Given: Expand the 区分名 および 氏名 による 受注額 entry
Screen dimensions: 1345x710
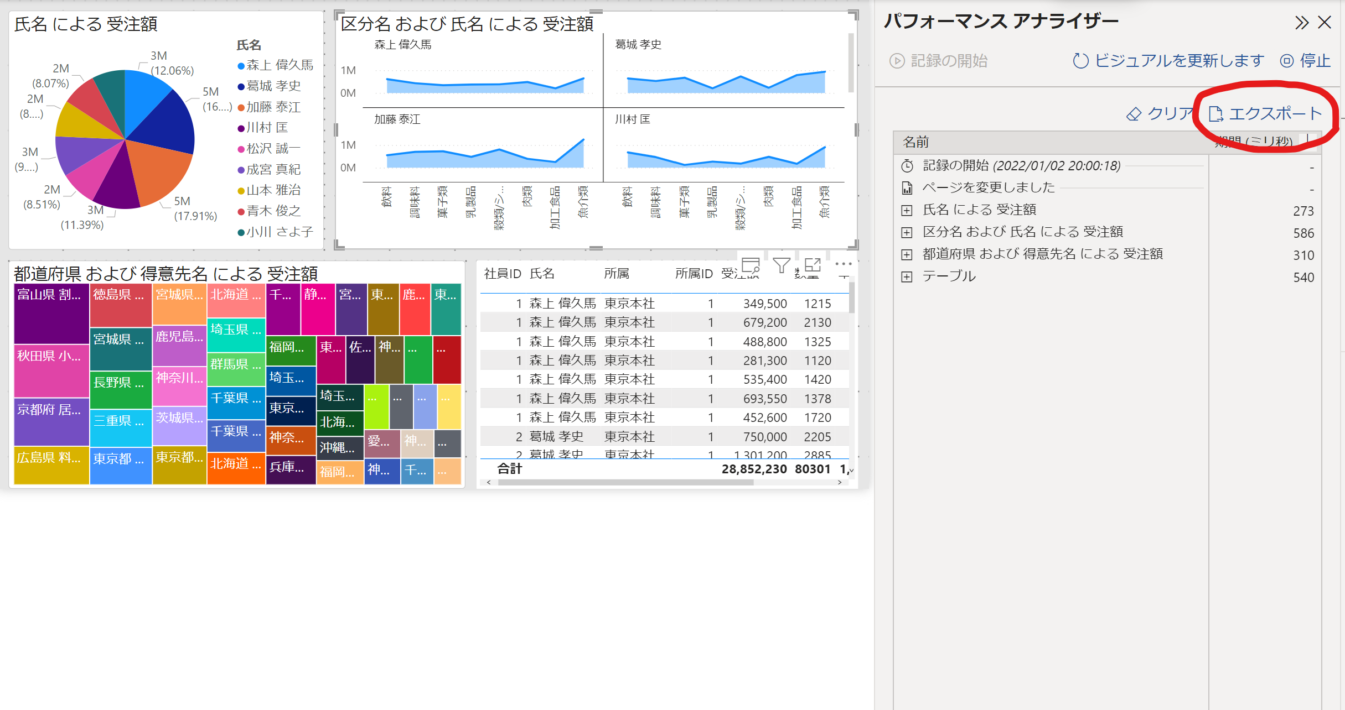Looking at the screenshot, I should point(907,232).
